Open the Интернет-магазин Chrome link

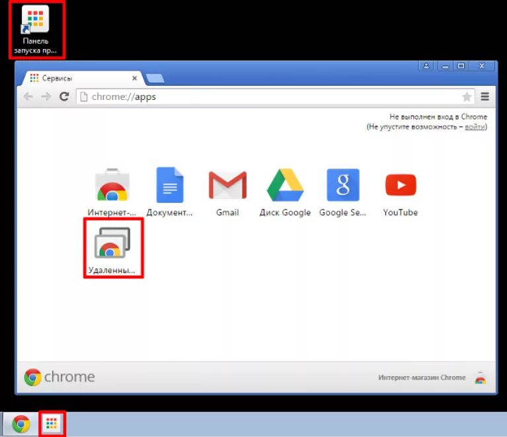422,377
